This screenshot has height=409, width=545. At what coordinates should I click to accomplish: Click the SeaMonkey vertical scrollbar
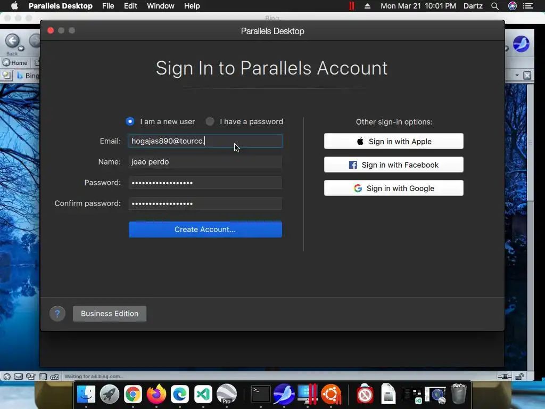[531, 226]
